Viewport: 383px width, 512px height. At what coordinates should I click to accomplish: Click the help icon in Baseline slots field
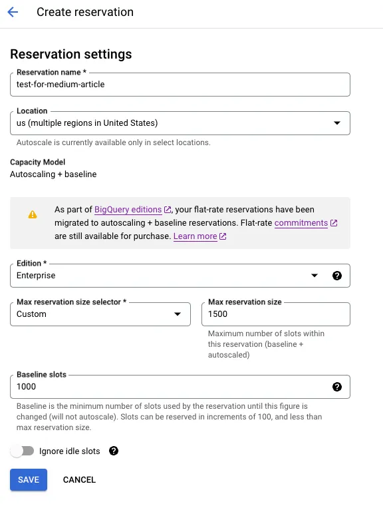pyautogui.click(x=336, y=387)
